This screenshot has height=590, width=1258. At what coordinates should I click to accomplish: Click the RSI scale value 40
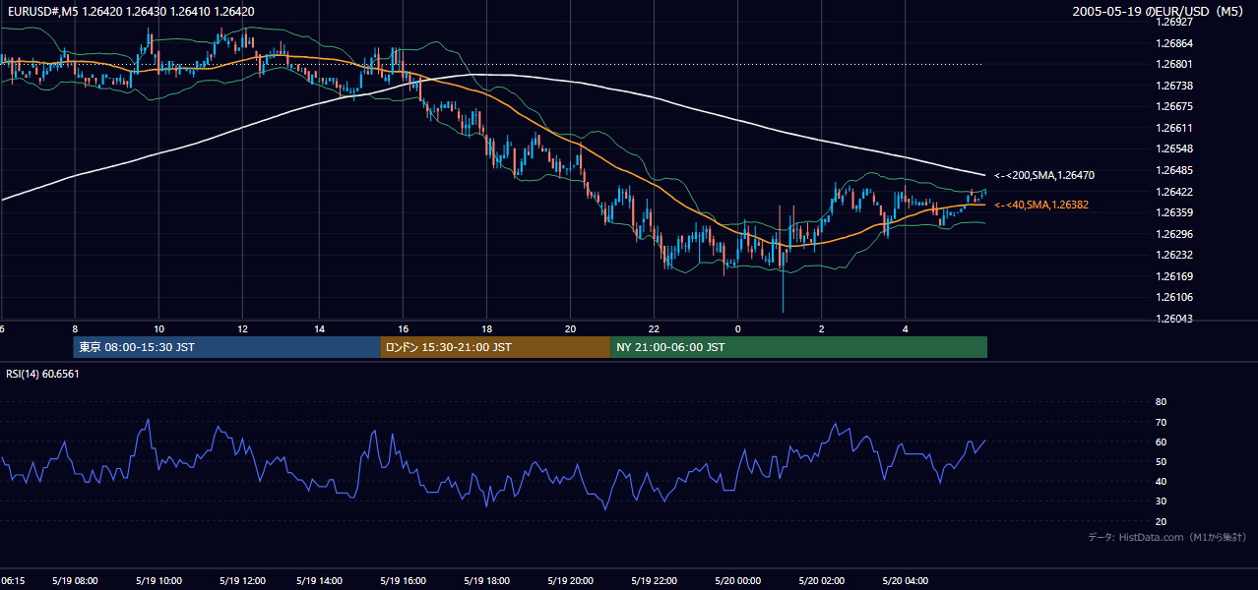coord(1161,481)
